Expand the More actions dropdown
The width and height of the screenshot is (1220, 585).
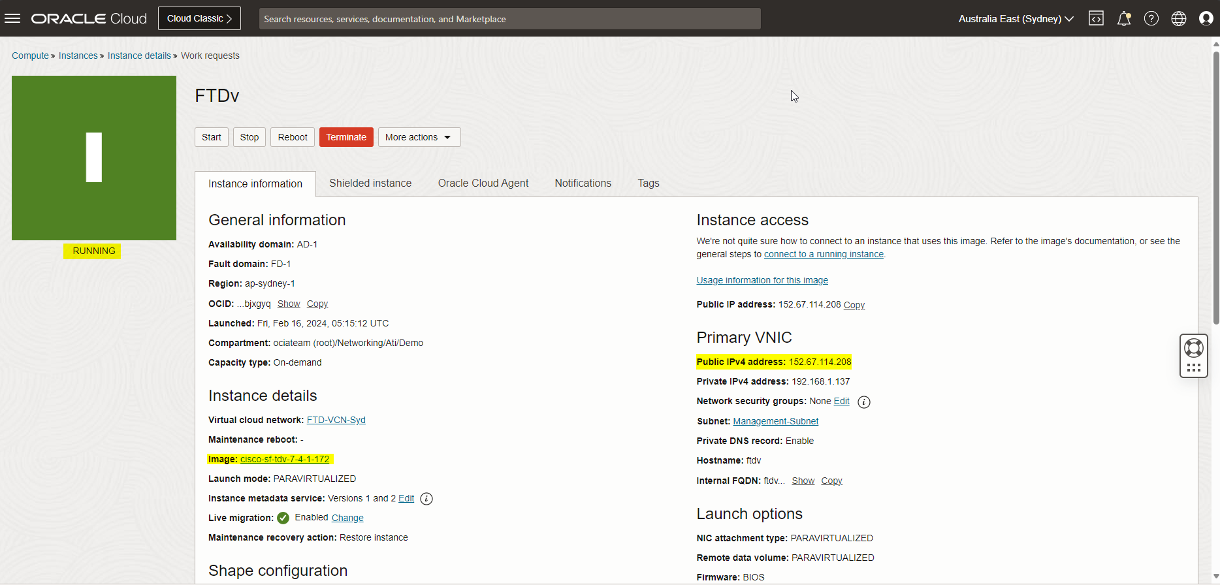419,137
